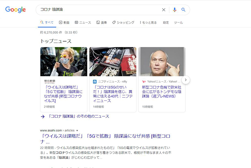Screen dimensions: 251x168
Task: Open Yahoo news headline 新型コロナ危機で欧米社会
Action: [162, 92]
